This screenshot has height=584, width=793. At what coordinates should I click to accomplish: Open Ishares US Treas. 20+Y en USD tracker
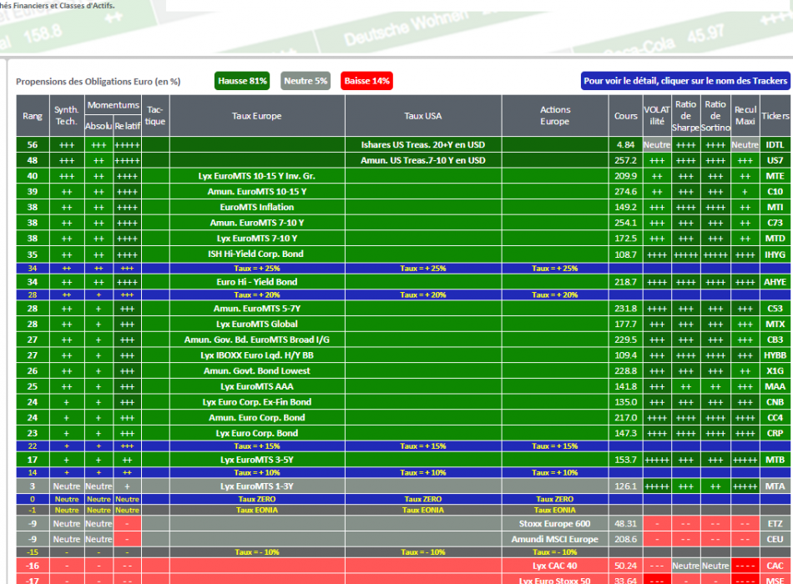point(423,144)
